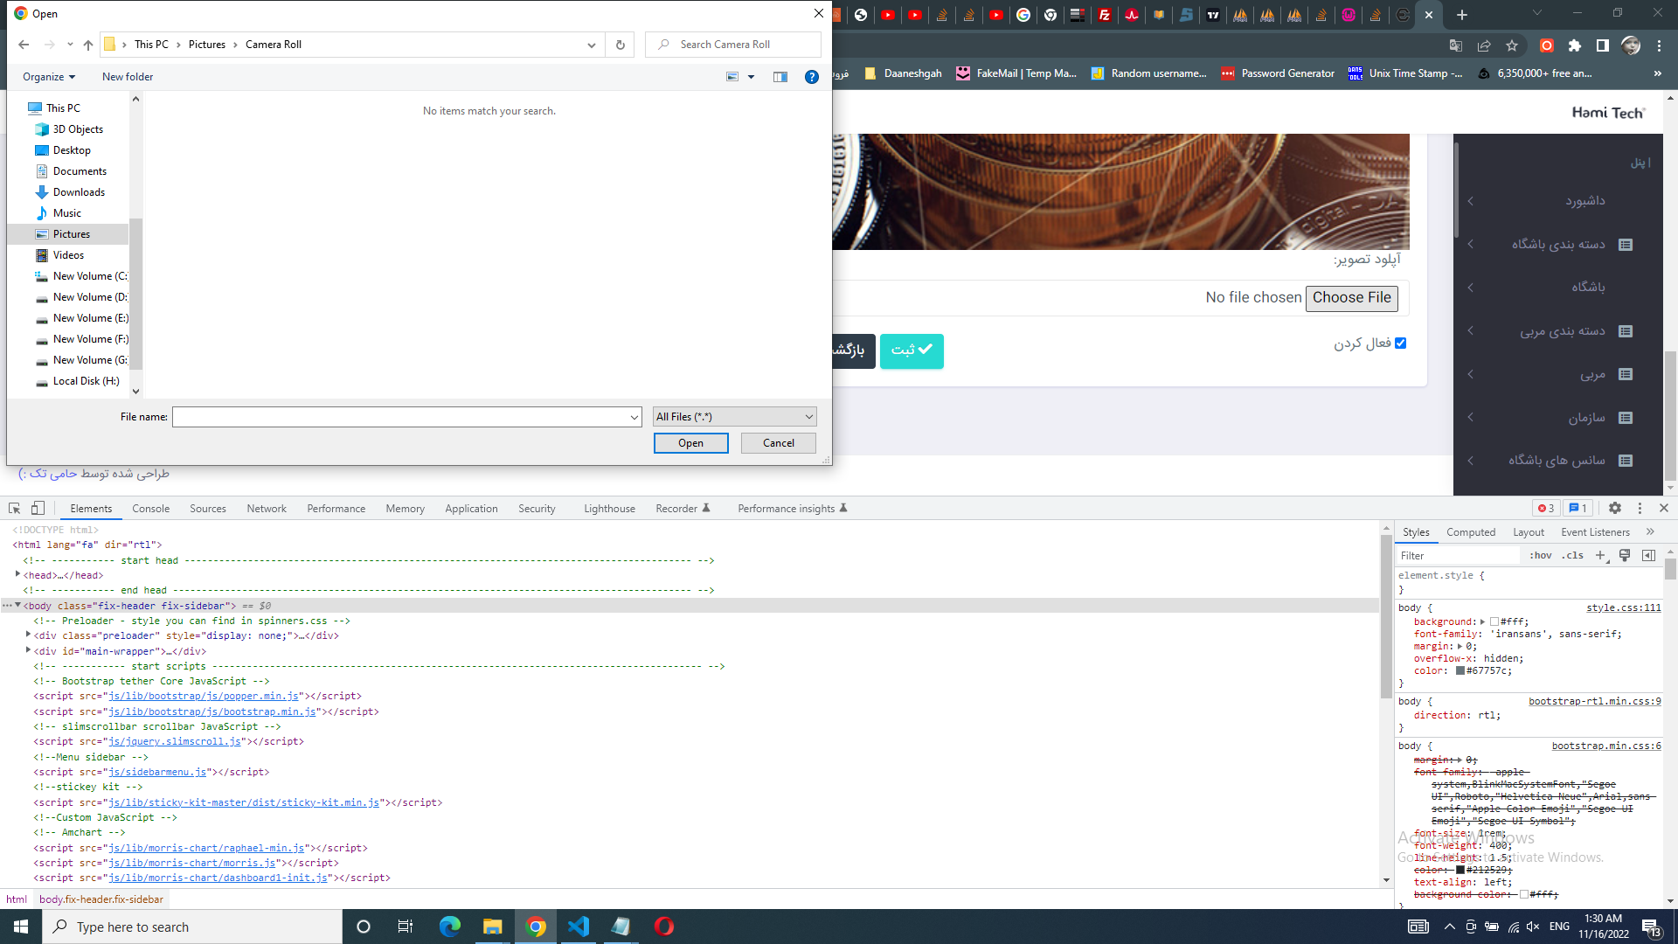Show more Styles pane tabs chevron
1678x944 pixels.
click(x=1650, y=531)
